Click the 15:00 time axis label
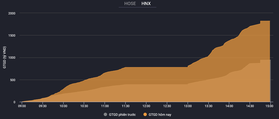 [x=270, y=106]
